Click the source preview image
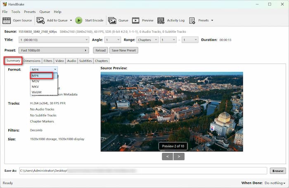289x188 pixels. point(172,111)
